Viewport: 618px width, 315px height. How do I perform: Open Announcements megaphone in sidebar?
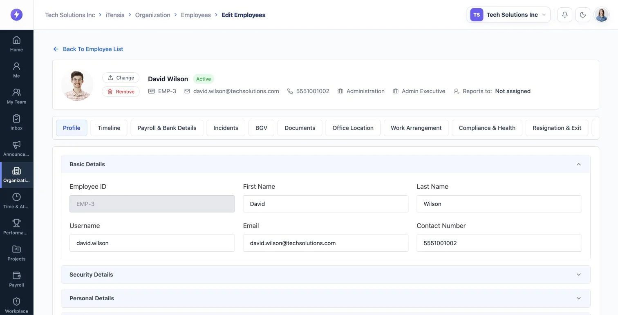(x=16, y=148)
